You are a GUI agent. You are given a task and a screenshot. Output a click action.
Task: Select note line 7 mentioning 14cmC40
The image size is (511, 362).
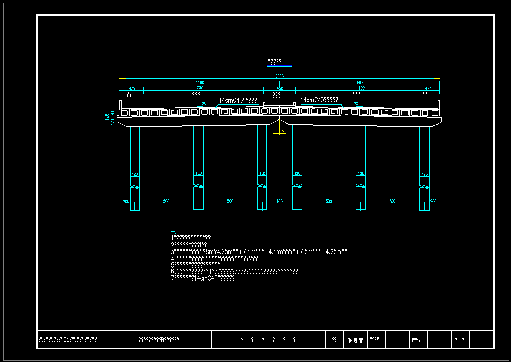pyautogui.click(x=203, y=278)
